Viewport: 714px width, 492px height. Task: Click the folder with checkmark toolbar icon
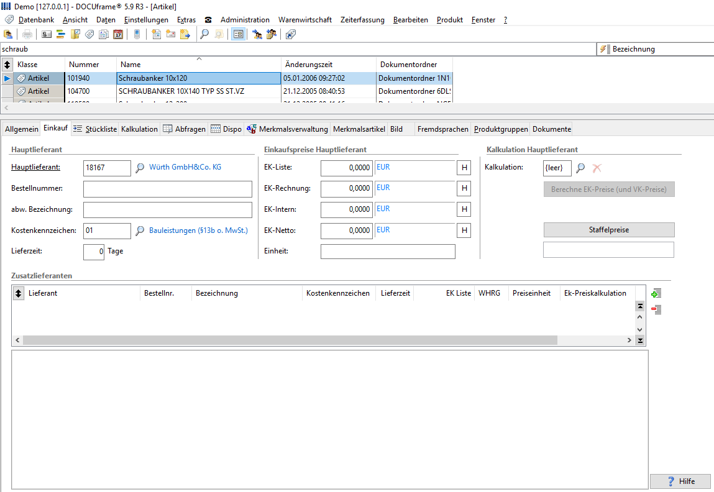(75, 34)
